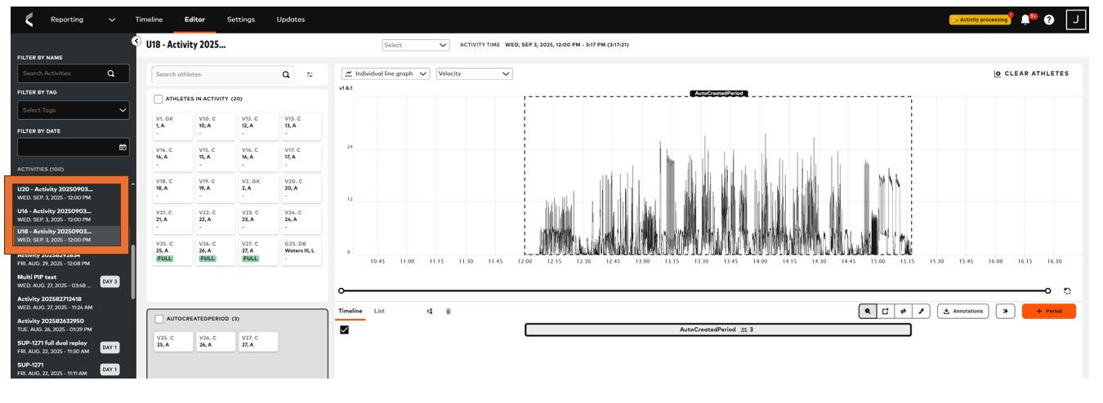Open the J user profile avatar

point(1076,20)
